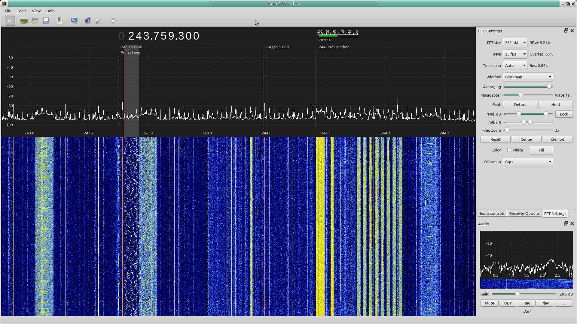The height and width of the screenshot is (324, 577).
Task: Toggle Peak Hold on the panadapter
Action: [555, 105]
